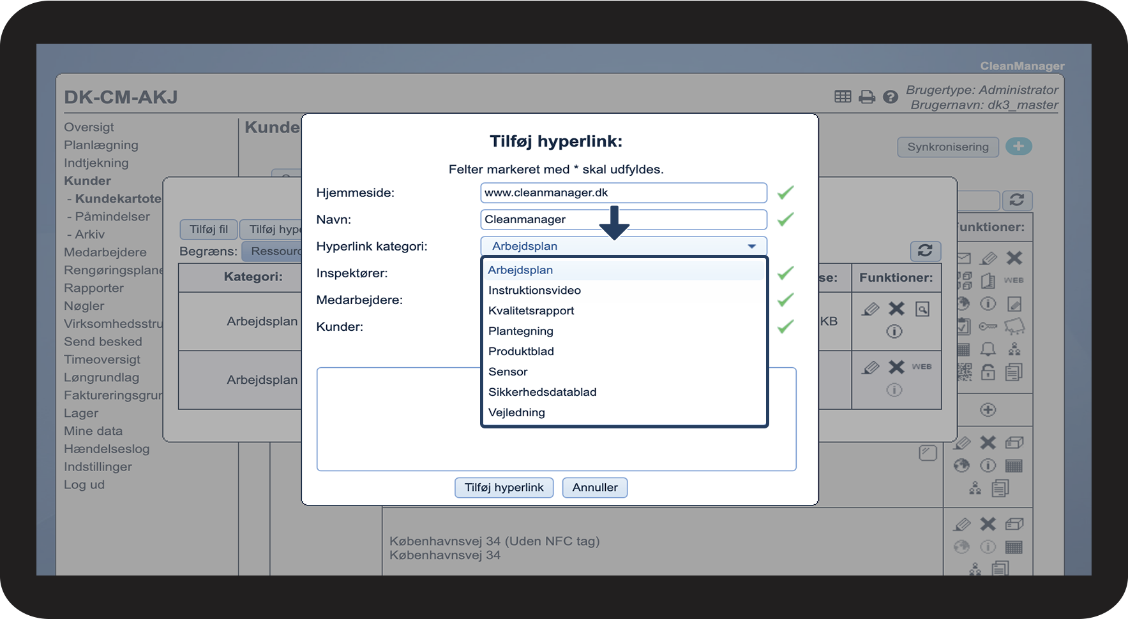
Task: Select Kvalitetsrapport from the category list
Action: click(x=624, y=310)
